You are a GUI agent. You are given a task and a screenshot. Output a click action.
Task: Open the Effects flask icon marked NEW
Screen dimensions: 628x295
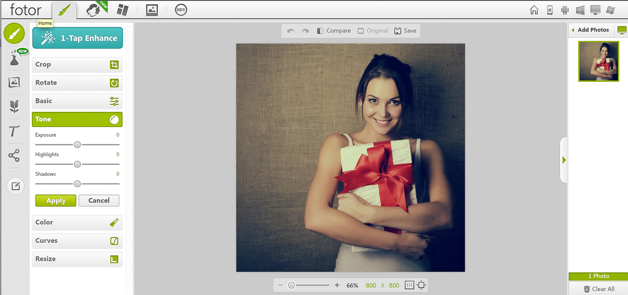[x=15, y=58]
